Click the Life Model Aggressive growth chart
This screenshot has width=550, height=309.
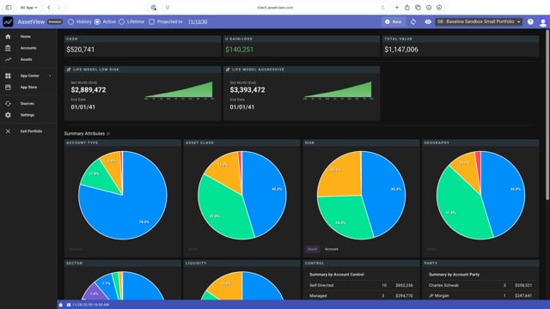coord(338,90)
